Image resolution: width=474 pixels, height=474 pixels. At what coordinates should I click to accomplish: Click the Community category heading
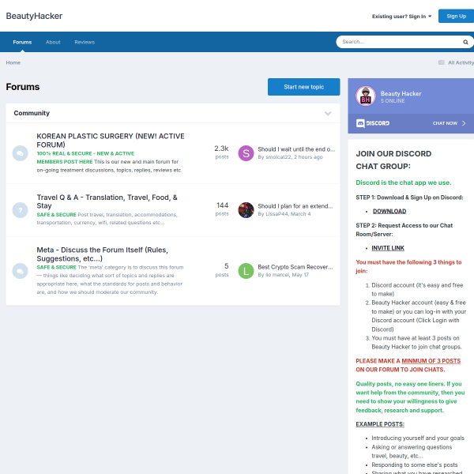point(32,113)
